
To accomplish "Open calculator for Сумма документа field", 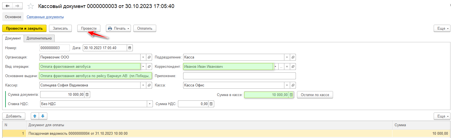I will pyautogui.click(x=87, y=95).
